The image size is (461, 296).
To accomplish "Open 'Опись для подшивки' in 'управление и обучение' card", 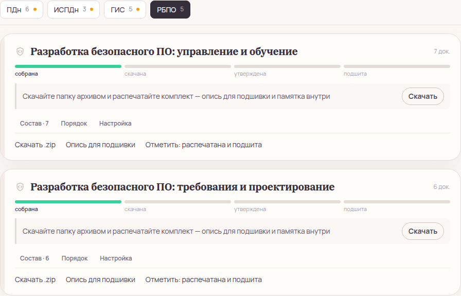I will point(100,145).
